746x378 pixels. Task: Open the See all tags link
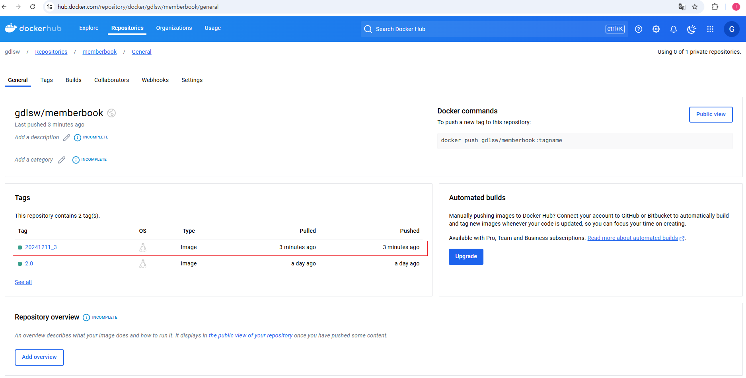click(x=23, y=282)
